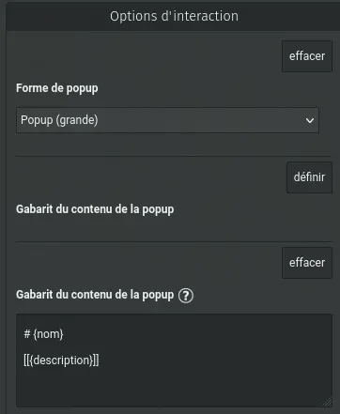The width and height of the screenshot is (340, 414).
Task: Place cursor on the [[{description}]] line
Action: point(61,360)
